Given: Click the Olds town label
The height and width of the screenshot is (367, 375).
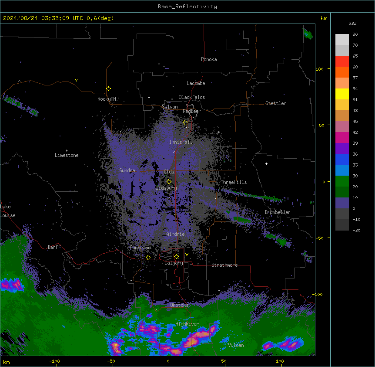Looking at the screenshot, I should (169, 172).
